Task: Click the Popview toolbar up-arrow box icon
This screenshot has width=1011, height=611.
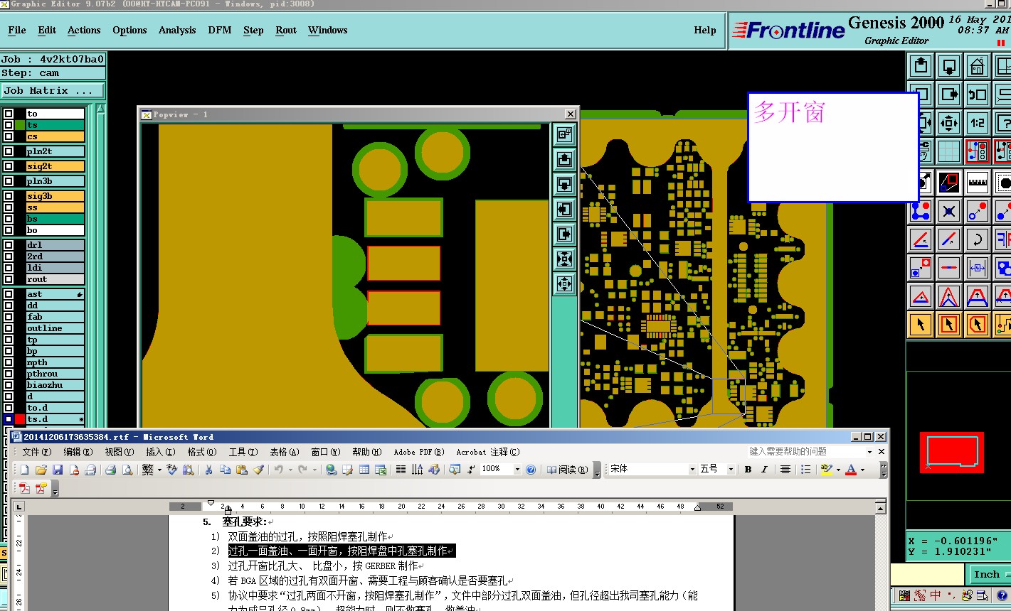Action: [x=564, y=159]
